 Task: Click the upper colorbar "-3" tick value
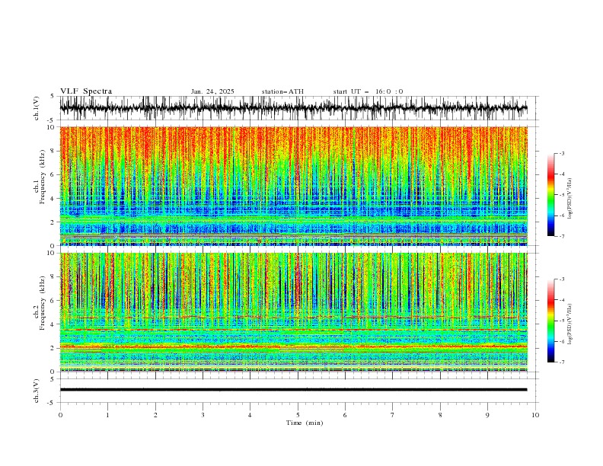point(562,153)
